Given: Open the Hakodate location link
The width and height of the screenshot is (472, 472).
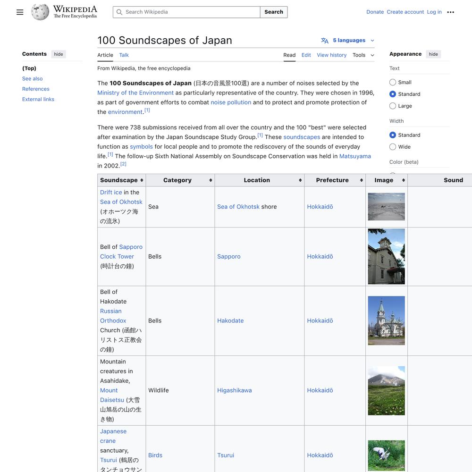Looking at the screenshot, I should [230, 320].
